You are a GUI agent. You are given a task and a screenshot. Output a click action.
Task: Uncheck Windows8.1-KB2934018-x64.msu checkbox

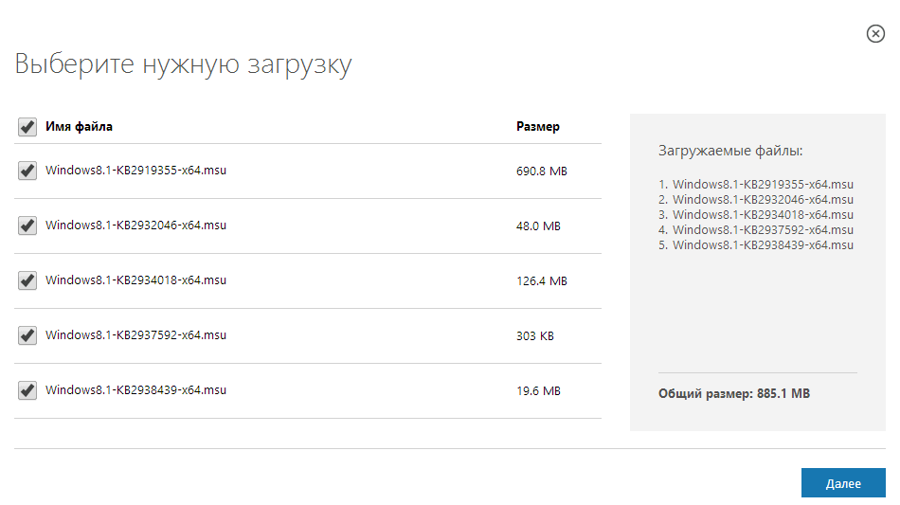27,280
